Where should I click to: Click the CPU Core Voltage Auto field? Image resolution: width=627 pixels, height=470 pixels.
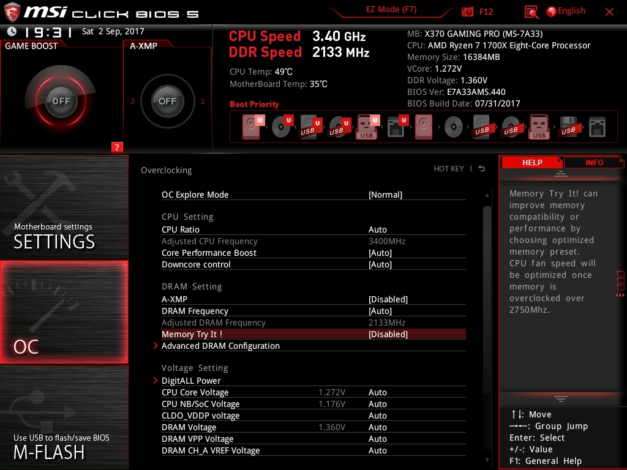(377, 392)
